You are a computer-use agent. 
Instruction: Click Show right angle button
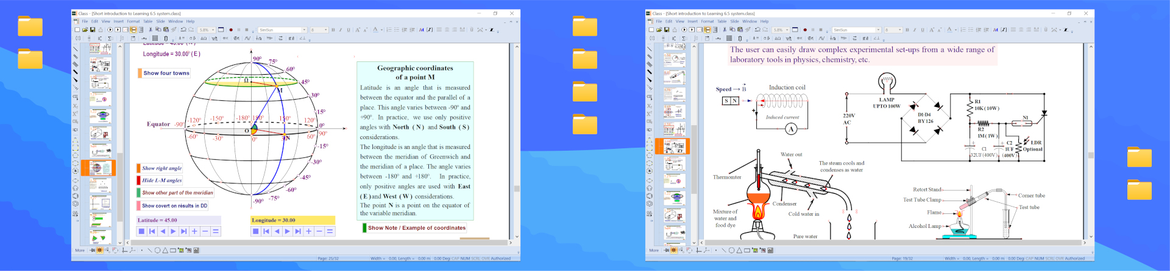coord(159,168)
